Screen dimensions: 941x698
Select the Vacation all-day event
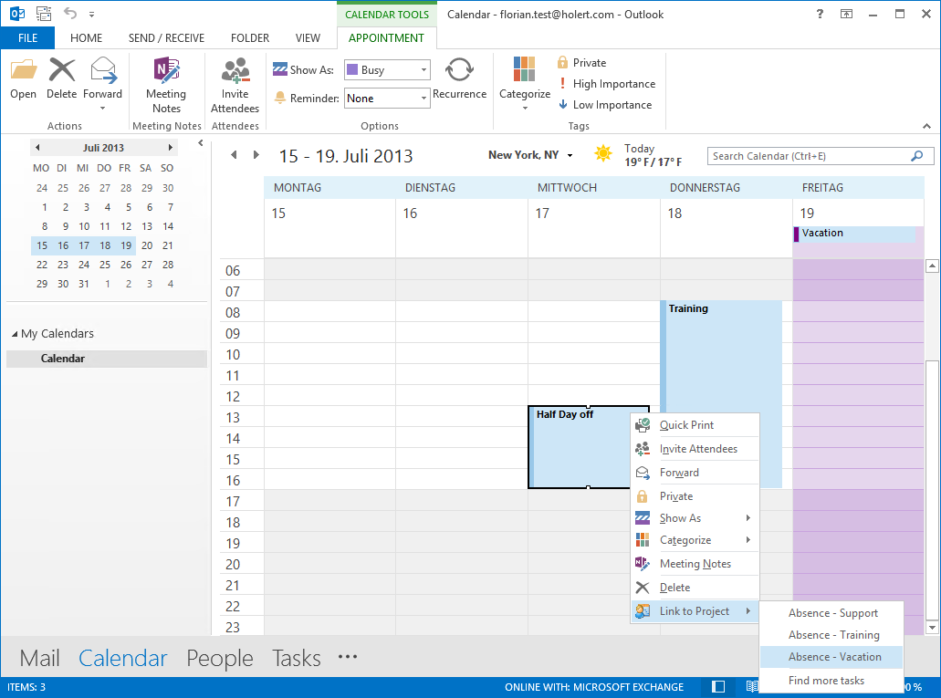coord(854,234)
